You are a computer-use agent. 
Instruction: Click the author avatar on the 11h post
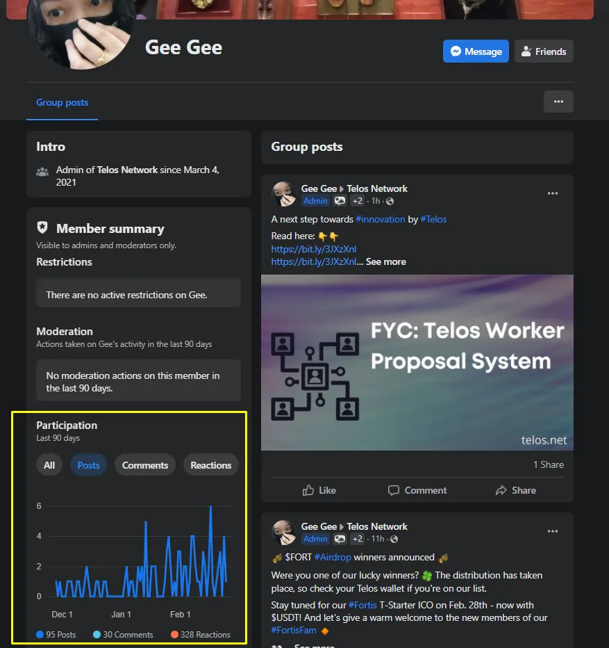[x=283, y=532]
